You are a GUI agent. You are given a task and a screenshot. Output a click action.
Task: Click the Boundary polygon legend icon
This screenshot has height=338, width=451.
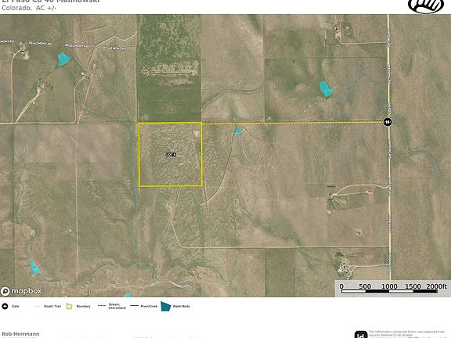[x=70, y=306]
